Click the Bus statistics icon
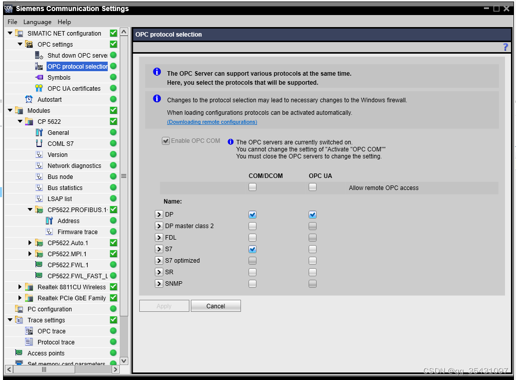The width and height of the screenshot is (516, 380). tap(39, 187)
